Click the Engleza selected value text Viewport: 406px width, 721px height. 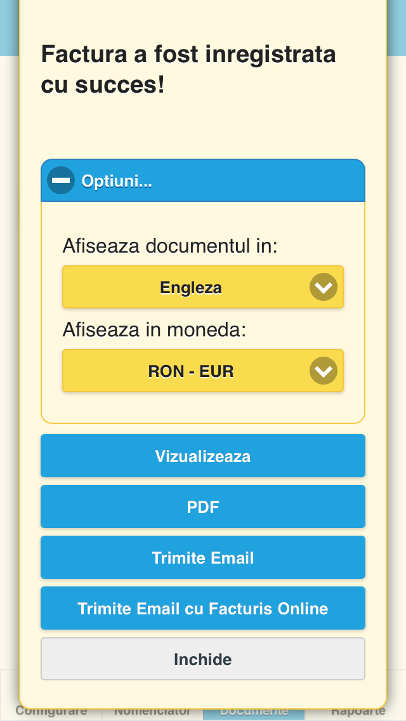pyautogui.click(x=191, y=288)
